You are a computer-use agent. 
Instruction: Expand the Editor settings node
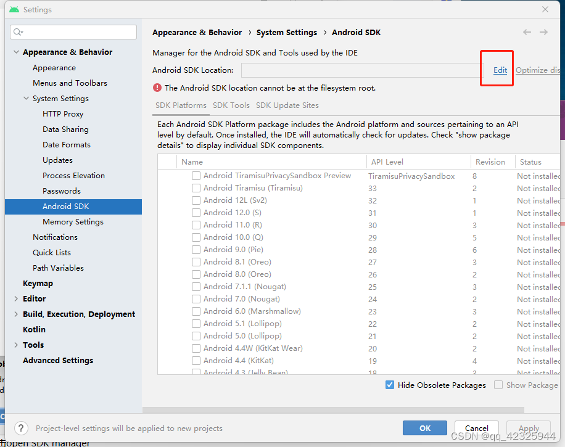click(x=16, y=298)
